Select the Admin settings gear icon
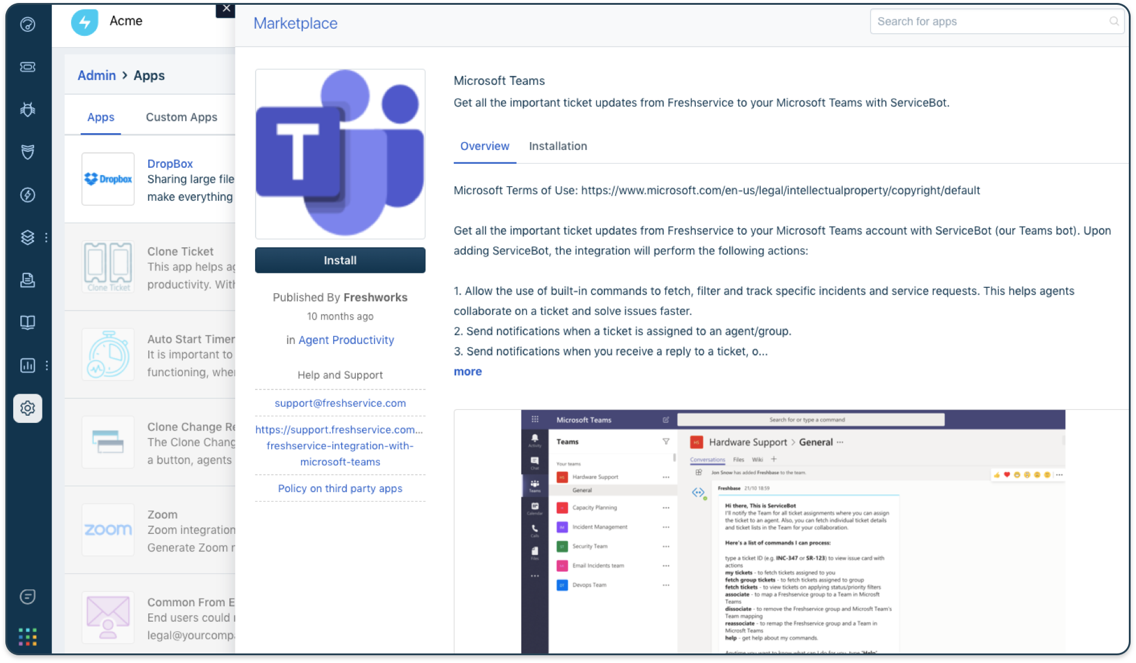This screenshot has height=663, width=1136. pos(27,408)
